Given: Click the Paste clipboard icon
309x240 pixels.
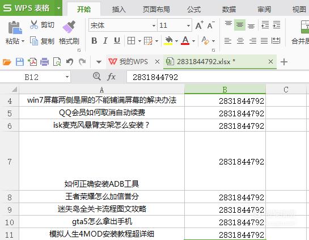Looking at the screenshot, I should pos(15,27).
